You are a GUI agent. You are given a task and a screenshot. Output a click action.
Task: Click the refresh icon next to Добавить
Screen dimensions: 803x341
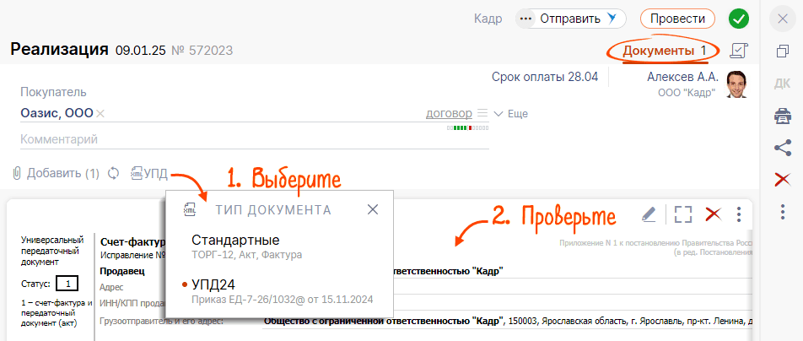[x=115, y=173]
